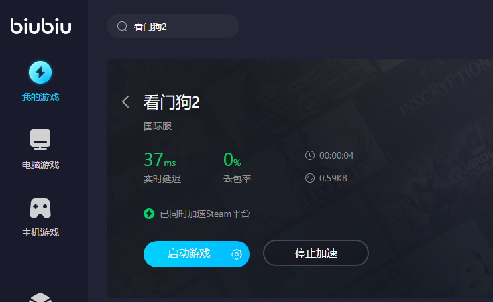Image resolution: width=493 pixels, height=302 pixels.
Task: Click the search magnifier icon
Action: click(122, 26)
